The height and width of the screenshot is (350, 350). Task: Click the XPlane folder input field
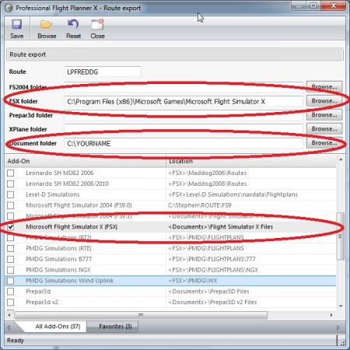[184, 129]
